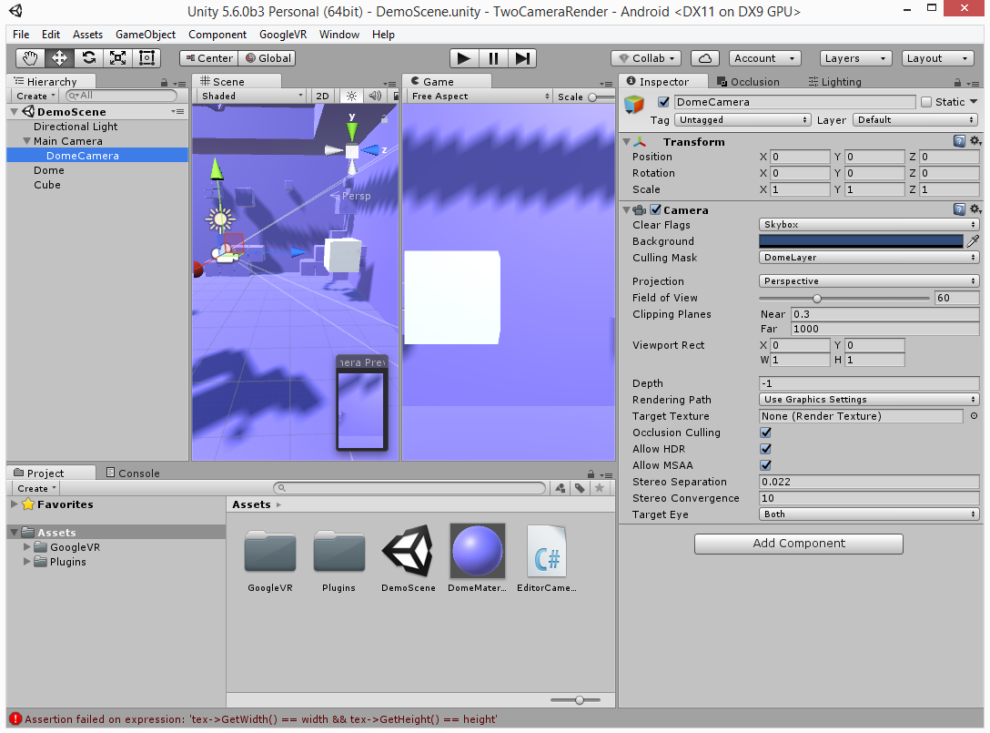Toggle 2D mode in Scene view
This screenshot has height=733, width=990.
pyautogui.click(x=322, y=96)
